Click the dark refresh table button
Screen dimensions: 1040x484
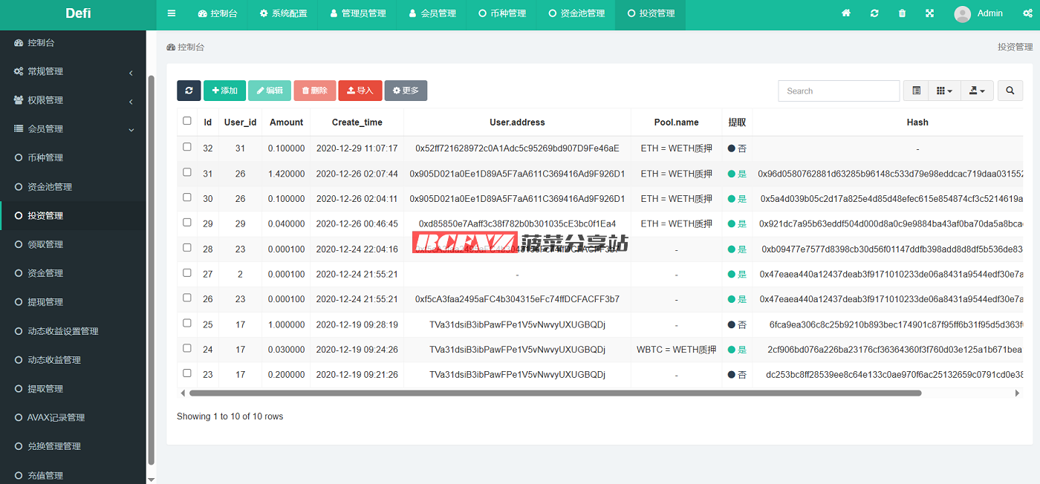189,91
